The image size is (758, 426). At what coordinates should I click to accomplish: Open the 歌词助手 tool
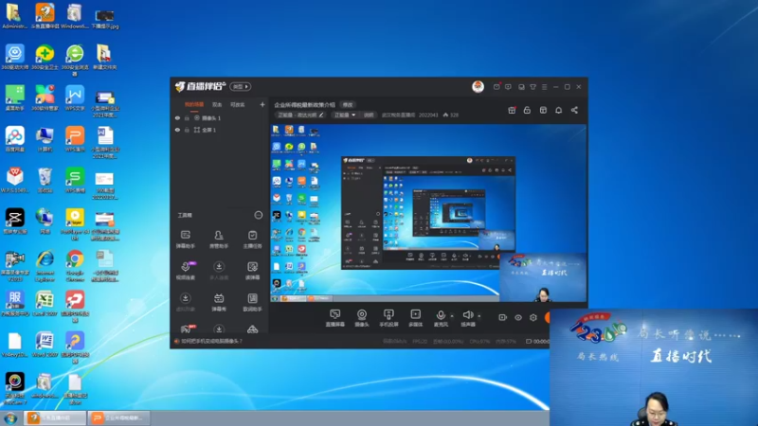(252, 302)
